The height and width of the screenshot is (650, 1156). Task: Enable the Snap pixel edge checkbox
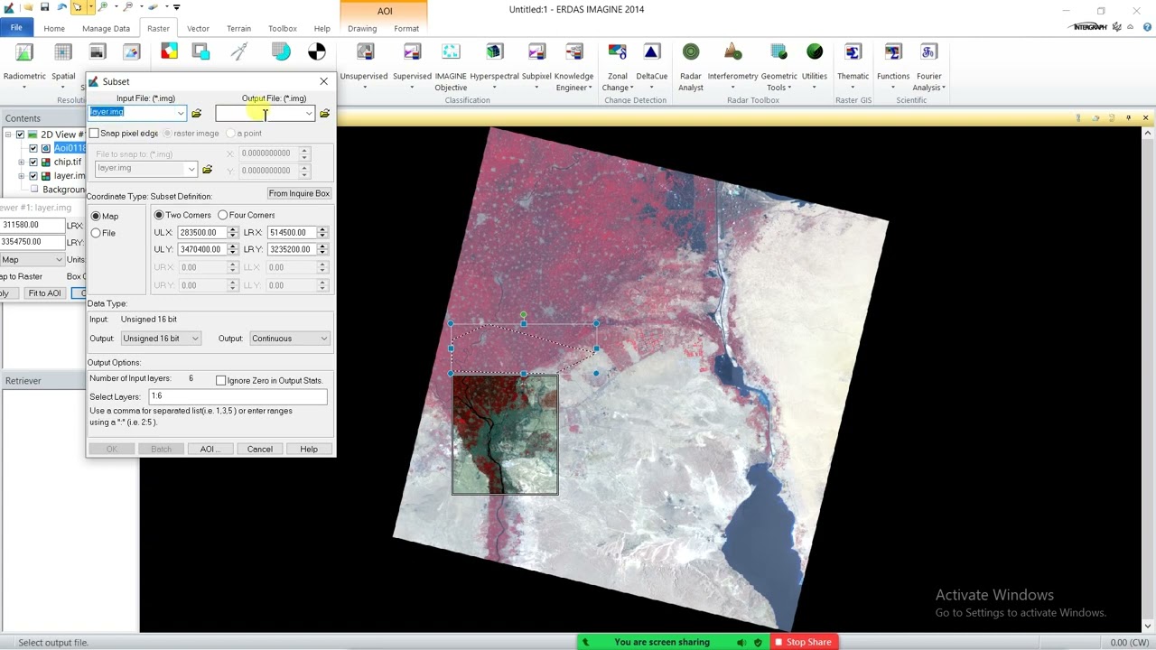(x=94, y=134)
